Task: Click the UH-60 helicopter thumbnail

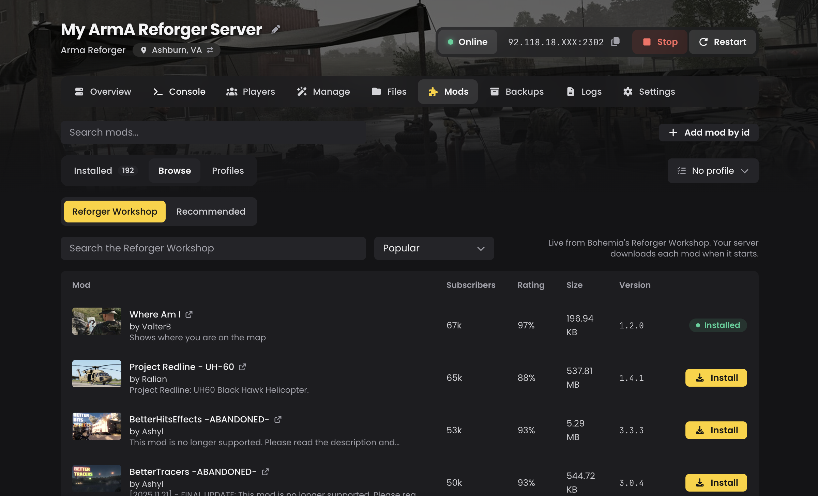Action: pyautogui.click(x=97, y=374)
